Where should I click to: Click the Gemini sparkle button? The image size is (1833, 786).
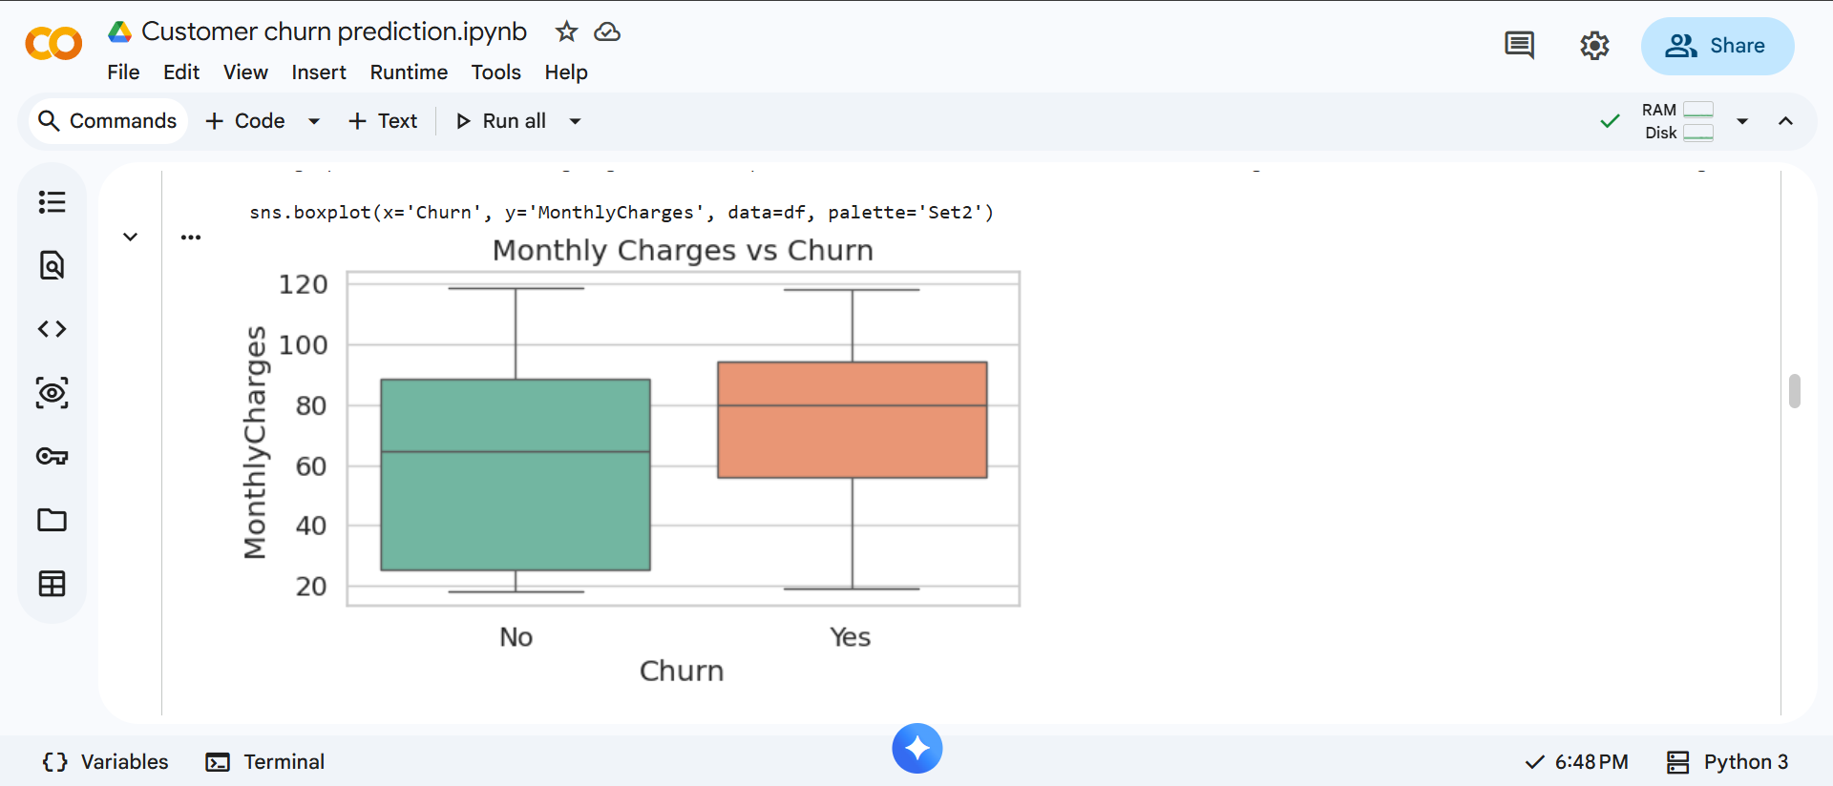coord(916,749)
